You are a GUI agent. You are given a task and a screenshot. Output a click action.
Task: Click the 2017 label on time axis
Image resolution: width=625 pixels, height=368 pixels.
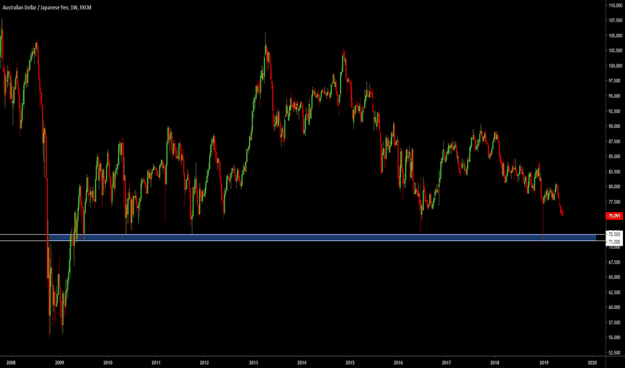coord(447,363)
